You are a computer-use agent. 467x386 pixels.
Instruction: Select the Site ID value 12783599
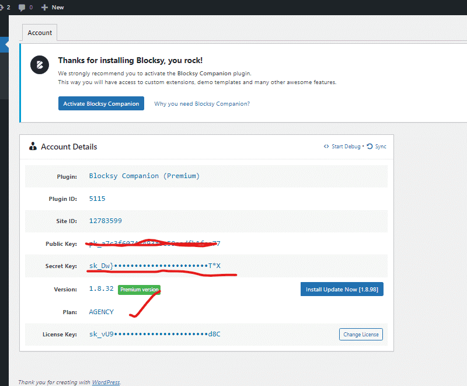click(106, 221)
